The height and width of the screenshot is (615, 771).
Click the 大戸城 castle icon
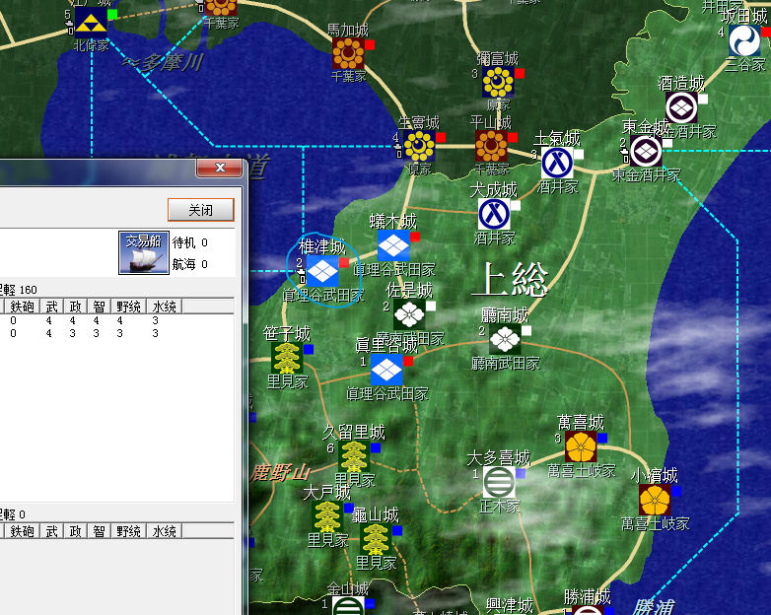(327, 516)
